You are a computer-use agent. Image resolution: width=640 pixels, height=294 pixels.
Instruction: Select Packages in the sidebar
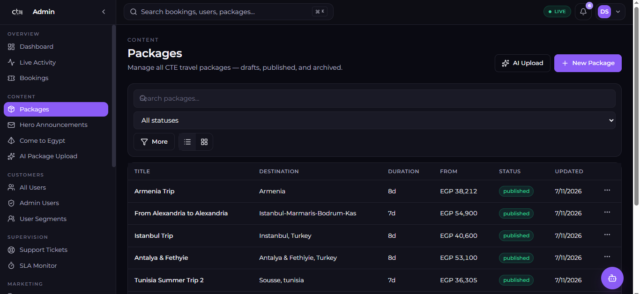pyautogui.click(x=56, y=109)
